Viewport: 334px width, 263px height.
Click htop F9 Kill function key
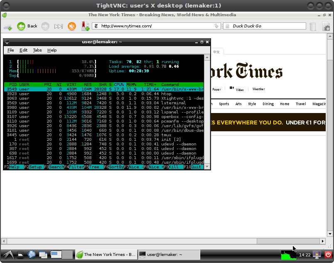[174, 167]
